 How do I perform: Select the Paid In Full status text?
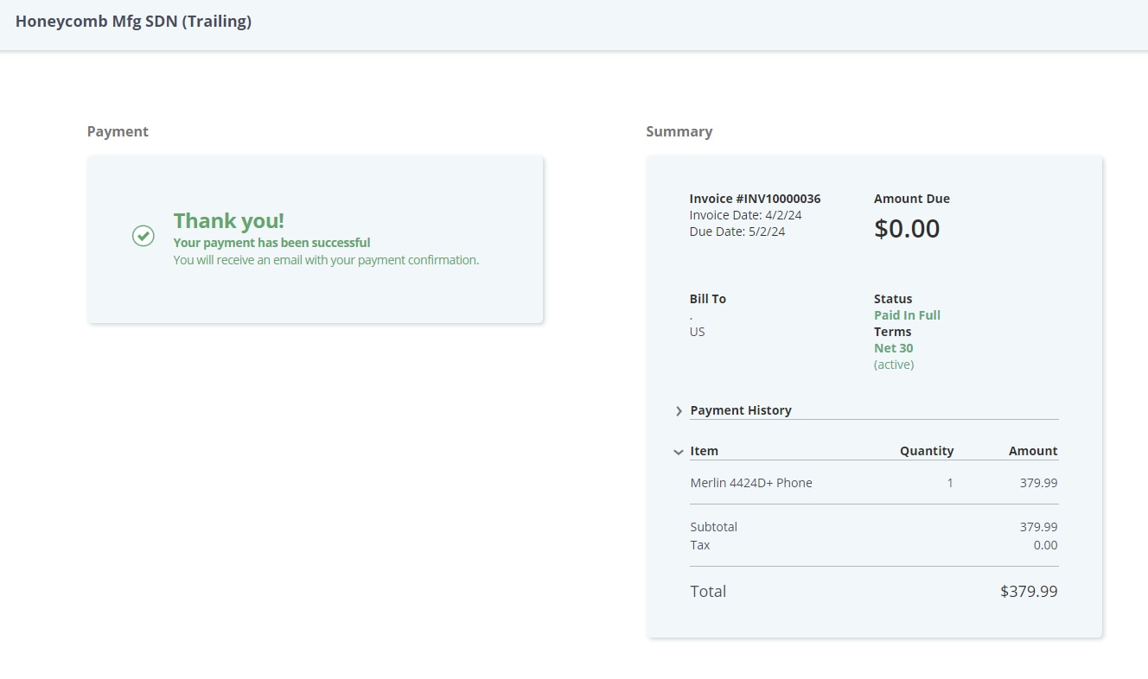tap(907, 315)
